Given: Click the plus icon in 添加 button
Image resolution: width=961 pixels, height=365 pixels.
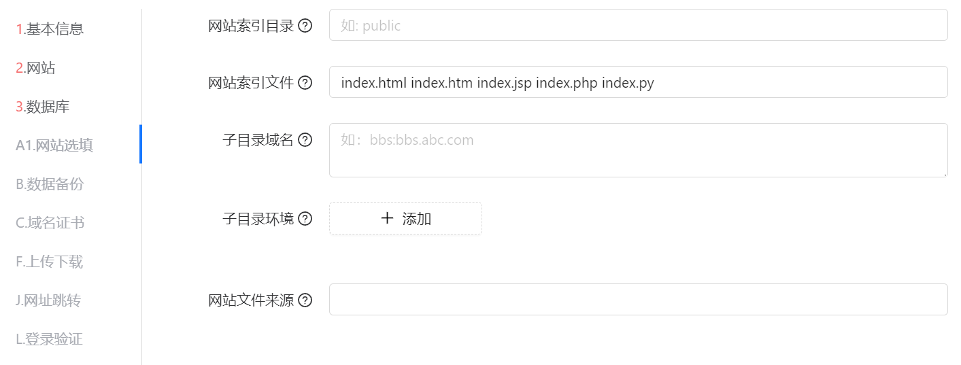Looking at the screenshot, I should coord(387,218).
